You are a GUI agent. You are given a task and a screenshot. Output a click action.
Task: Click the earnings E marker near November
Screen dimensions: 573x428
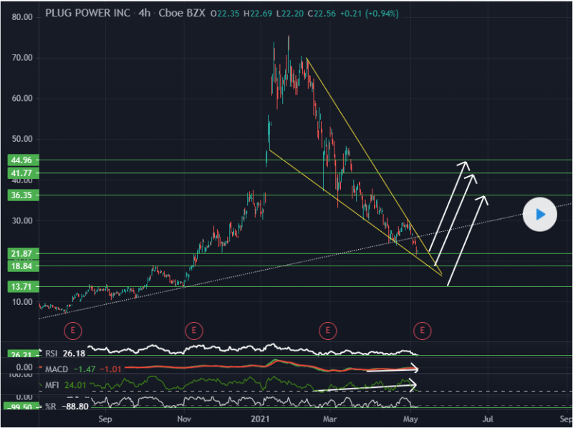pos(193,330)
